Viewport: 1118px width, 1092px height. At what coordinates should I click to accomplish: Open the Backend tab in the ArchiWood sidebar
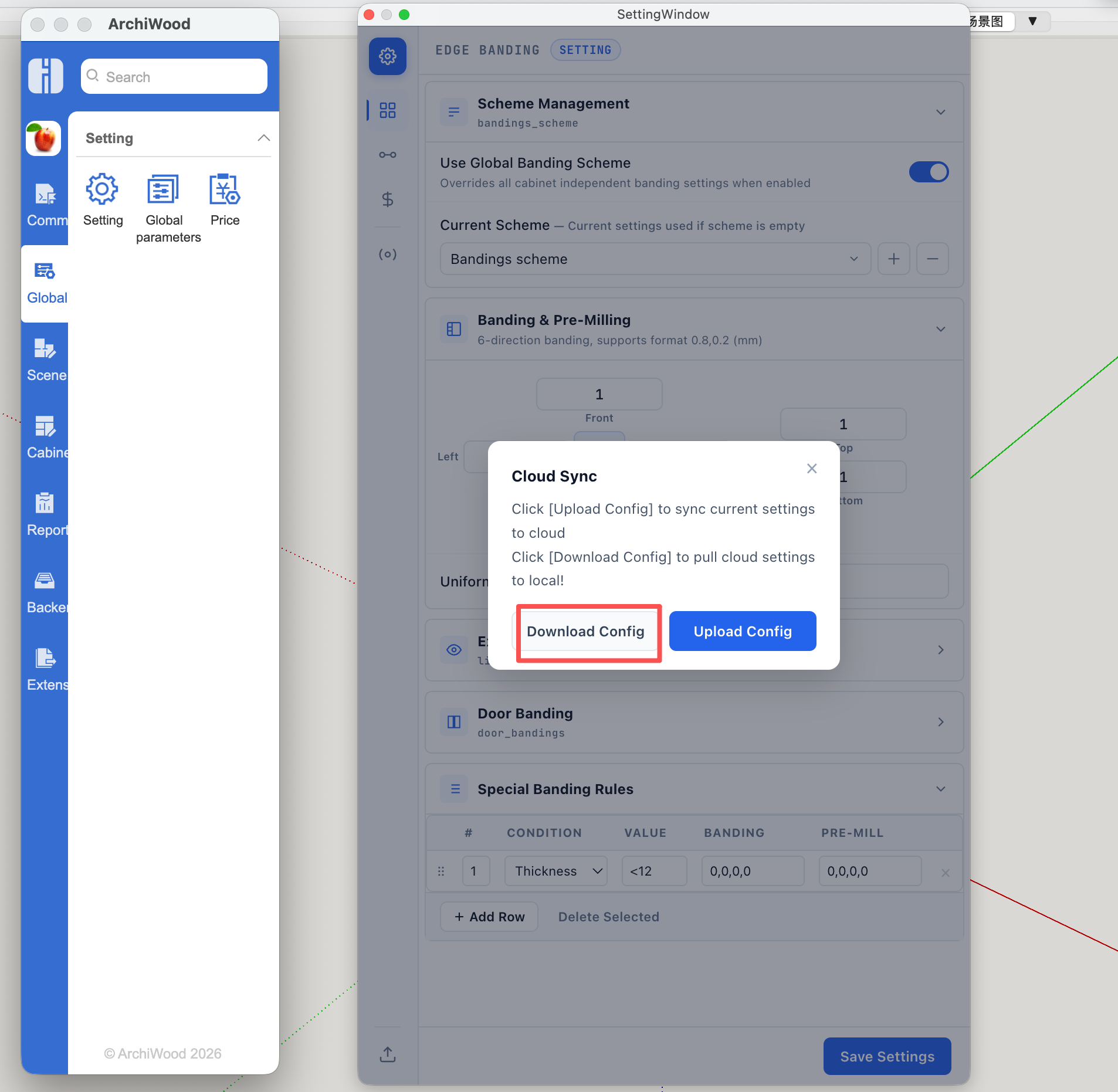point(46,592)
